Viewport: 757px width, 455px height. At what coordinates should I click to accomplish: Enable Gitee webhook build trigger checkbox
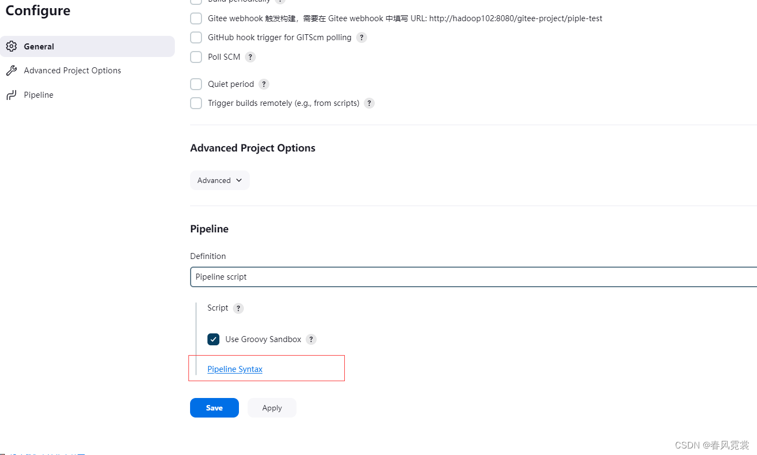coord(196,18)
